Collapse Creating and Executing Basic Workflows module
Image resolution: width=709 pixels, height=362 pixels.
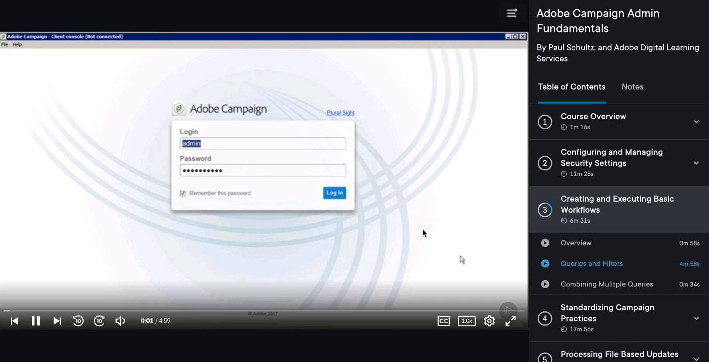click(619, 209)
